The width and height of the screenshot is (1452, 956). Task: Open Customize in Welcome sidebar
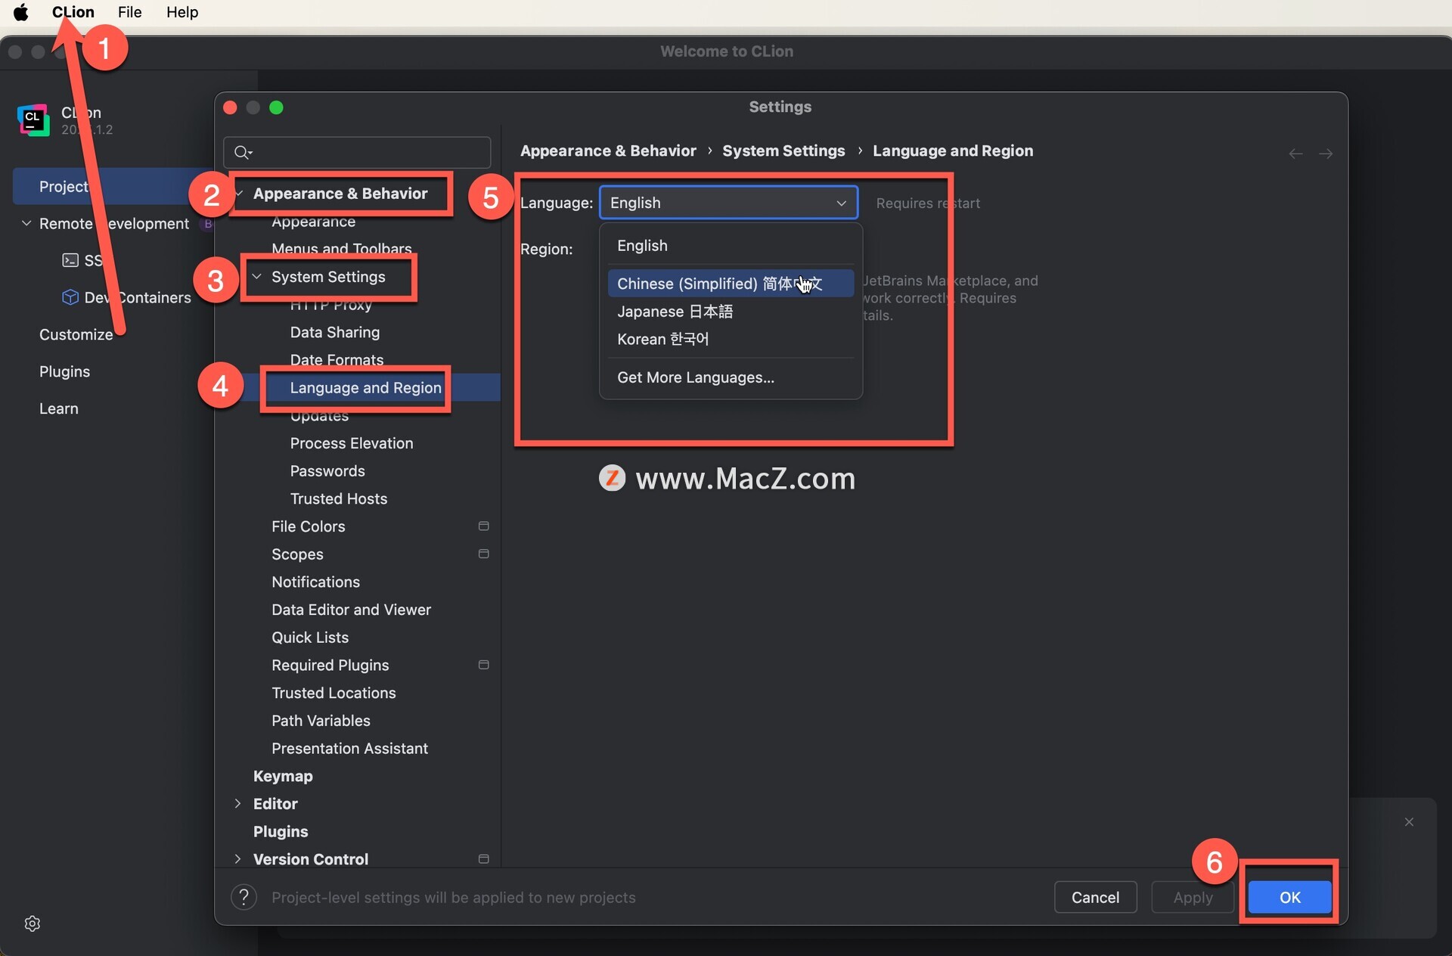[x=76, y=334]
